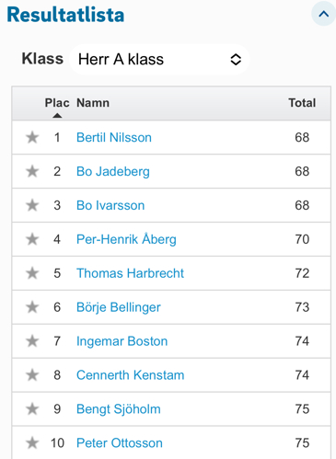Image resolution: width=336 pixels, height=459 pixels.
Task: Favorite Börje Bellinger using the star icon
Action: 32,307
